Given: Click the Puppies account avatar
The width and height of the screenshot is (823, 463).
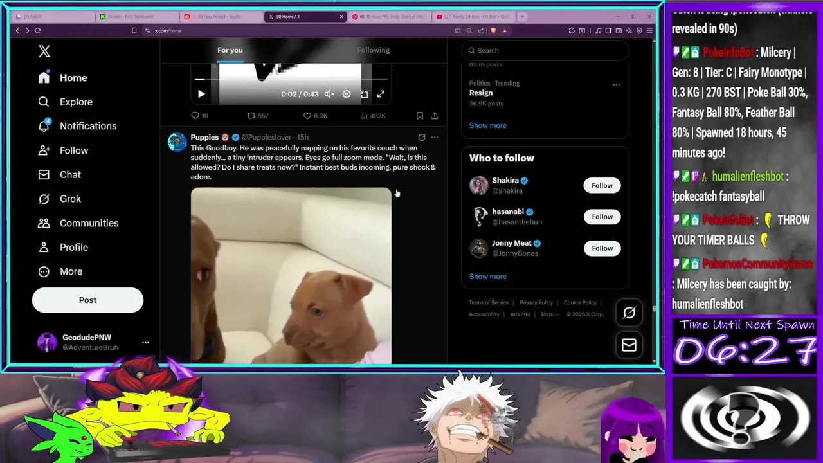Looking at the screenshot, I should pyautogui.click(x=177, y=142).
